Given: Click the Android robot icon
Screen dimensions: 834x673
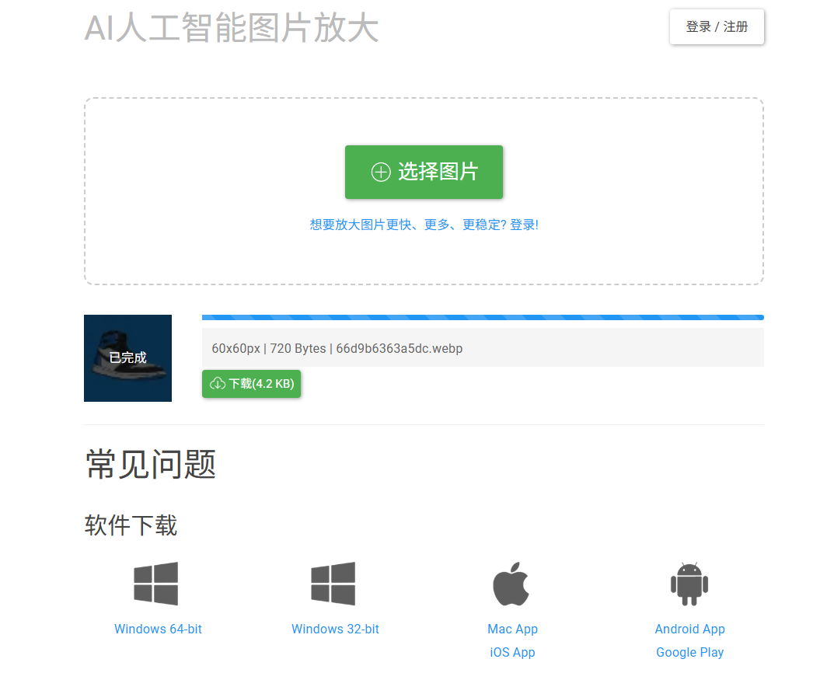Looking at the screenshot, I should click(x=689, y=584).
